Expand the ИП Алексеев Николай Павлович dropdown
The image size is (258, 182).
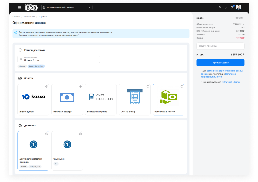pyautogui.click(x=66, y=7)
